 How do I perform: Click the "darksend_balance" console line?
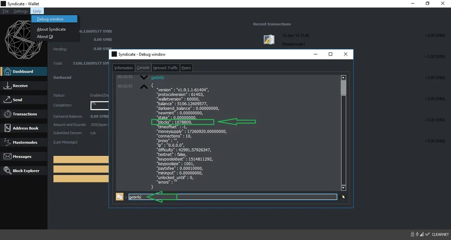[x=187, y=108]
